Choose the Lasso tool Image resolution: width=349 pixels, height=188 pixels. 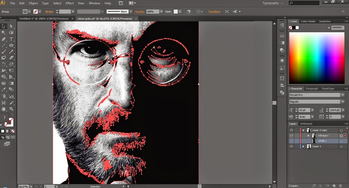click(x=11, y=33)
